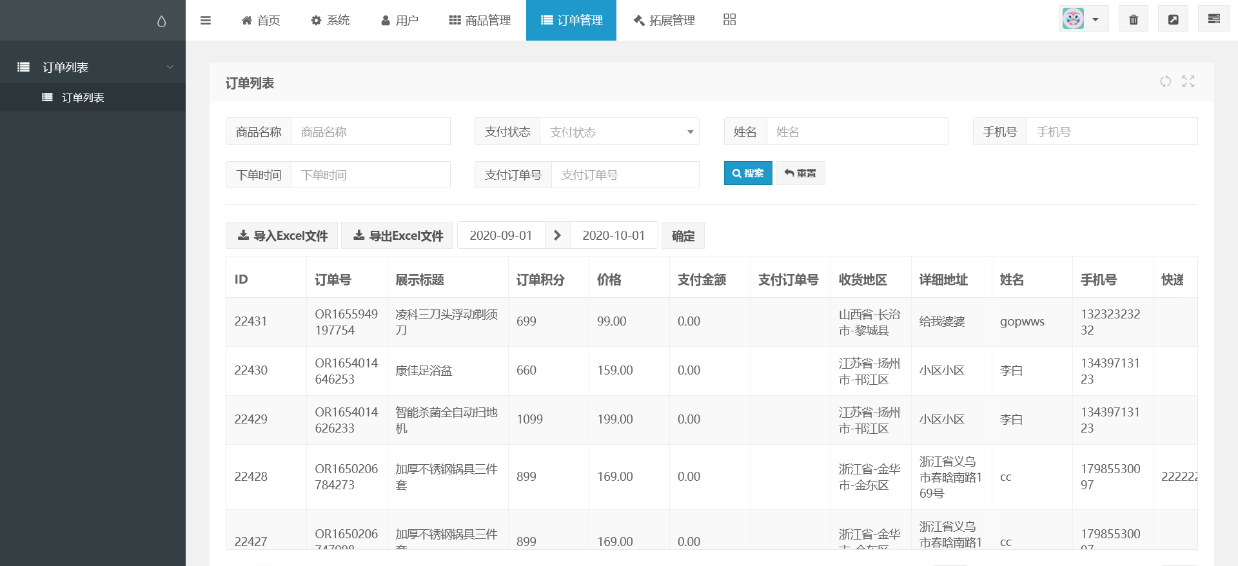
Task: Switch to the 商品管理 tab
Action: click(x=480, y=21)
